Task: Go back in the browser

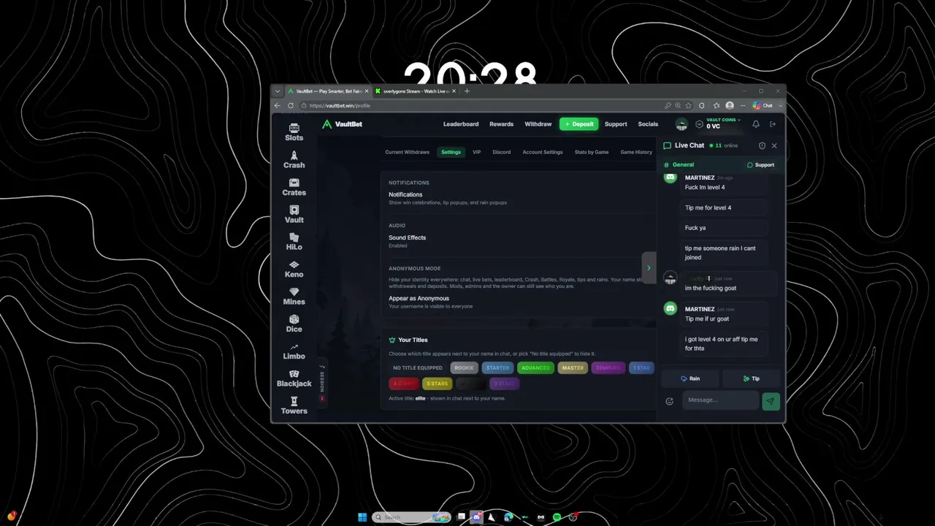Action: pyautogui.click(x=278, y=105)
